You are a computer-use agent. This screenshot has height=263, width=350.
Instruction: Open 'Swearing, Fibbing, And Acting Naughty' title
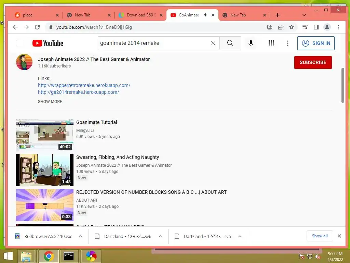[x=118, y=157]
